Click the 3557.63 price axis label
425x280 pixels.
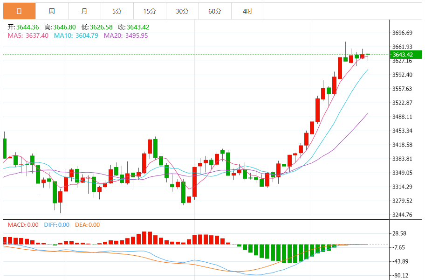tap(402, 89)
